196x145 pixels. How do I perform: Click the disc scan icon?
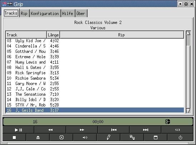pos(61,137)
